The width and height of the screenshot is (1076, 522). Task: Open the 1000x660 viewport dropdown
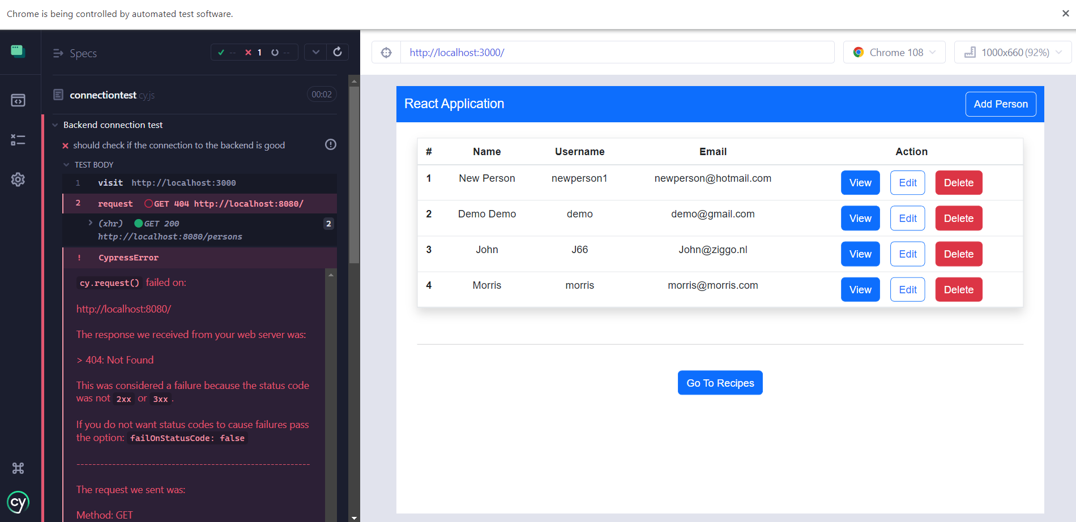[1012, 52]
